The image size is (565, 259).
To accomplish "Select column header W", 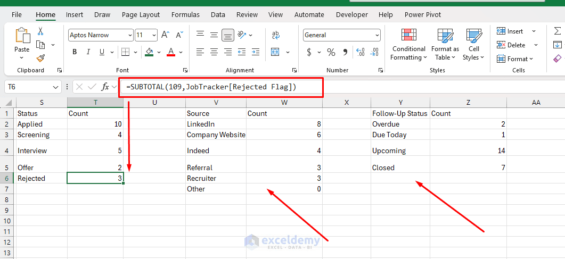I will (284, 103).
